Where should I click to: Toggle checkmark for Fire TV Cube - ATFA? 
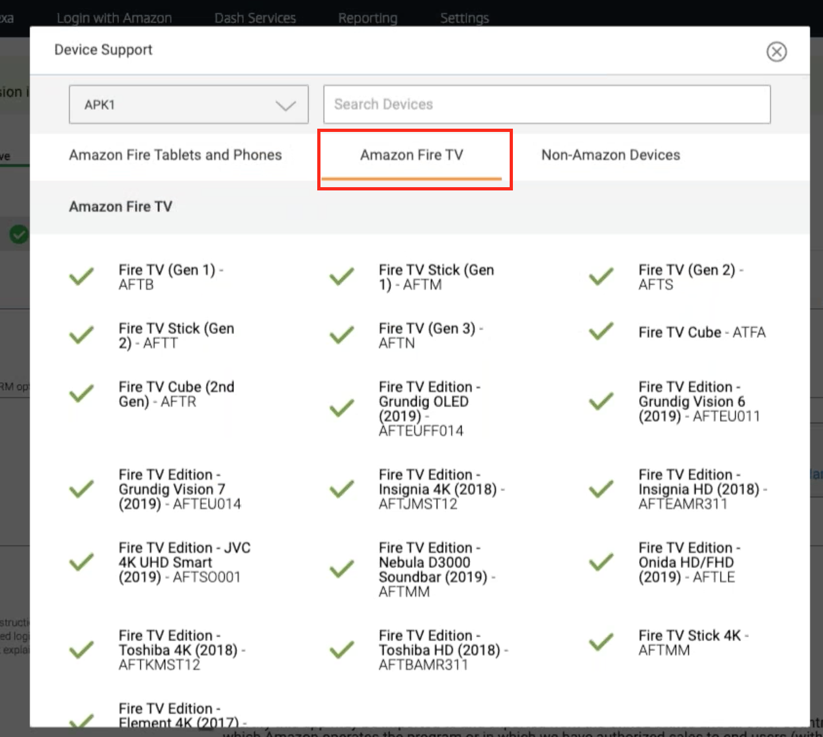click(x=601, y=331)
